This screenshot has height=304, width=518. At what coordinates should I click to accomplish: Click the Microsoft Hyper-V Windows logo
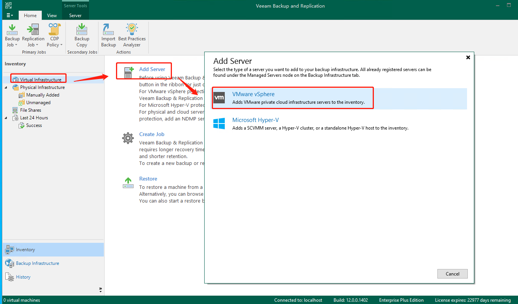[x=219, y=123]
